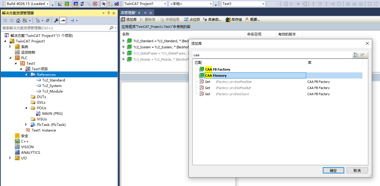380x186 pixels.
Task: Select MAIN (PRG) in the project tree
Action: pos(52,113)
